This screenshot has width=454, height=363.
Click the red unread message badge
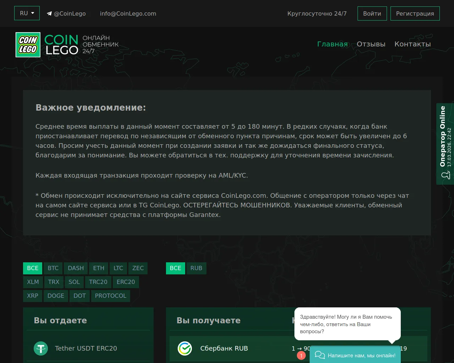pyautogui.click(x=301, y=355)
